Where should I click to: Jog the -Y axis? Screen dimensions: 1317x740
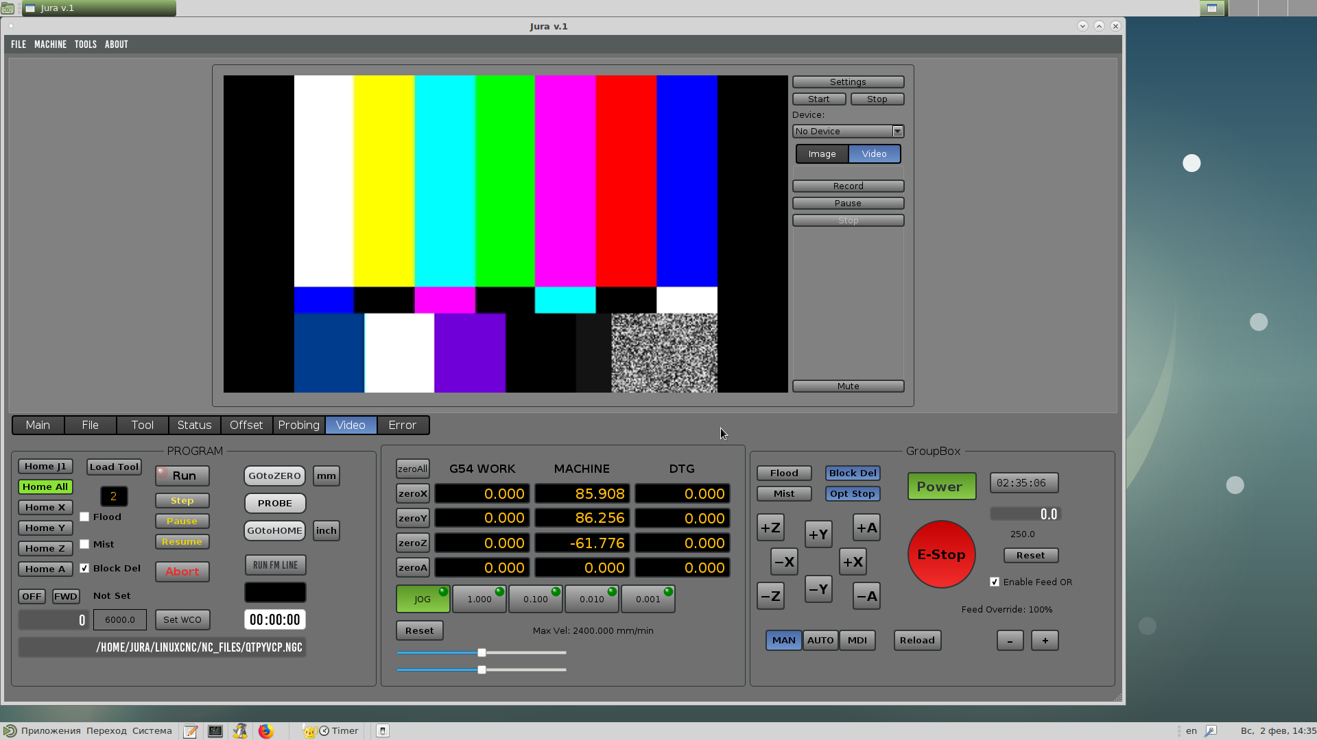click(x=818, y=590)
